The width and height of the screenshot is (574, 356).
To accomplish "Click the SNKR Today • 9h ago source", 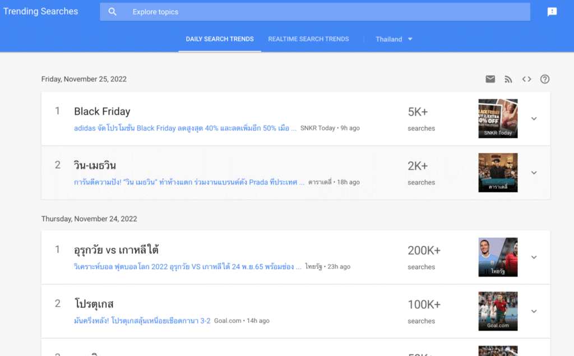I will coord(330,128).
